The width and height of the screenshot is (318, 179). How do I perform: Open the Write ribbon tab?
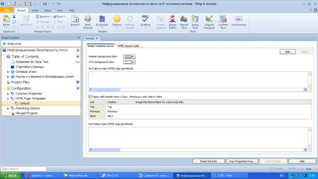click(x=35, y=10)
